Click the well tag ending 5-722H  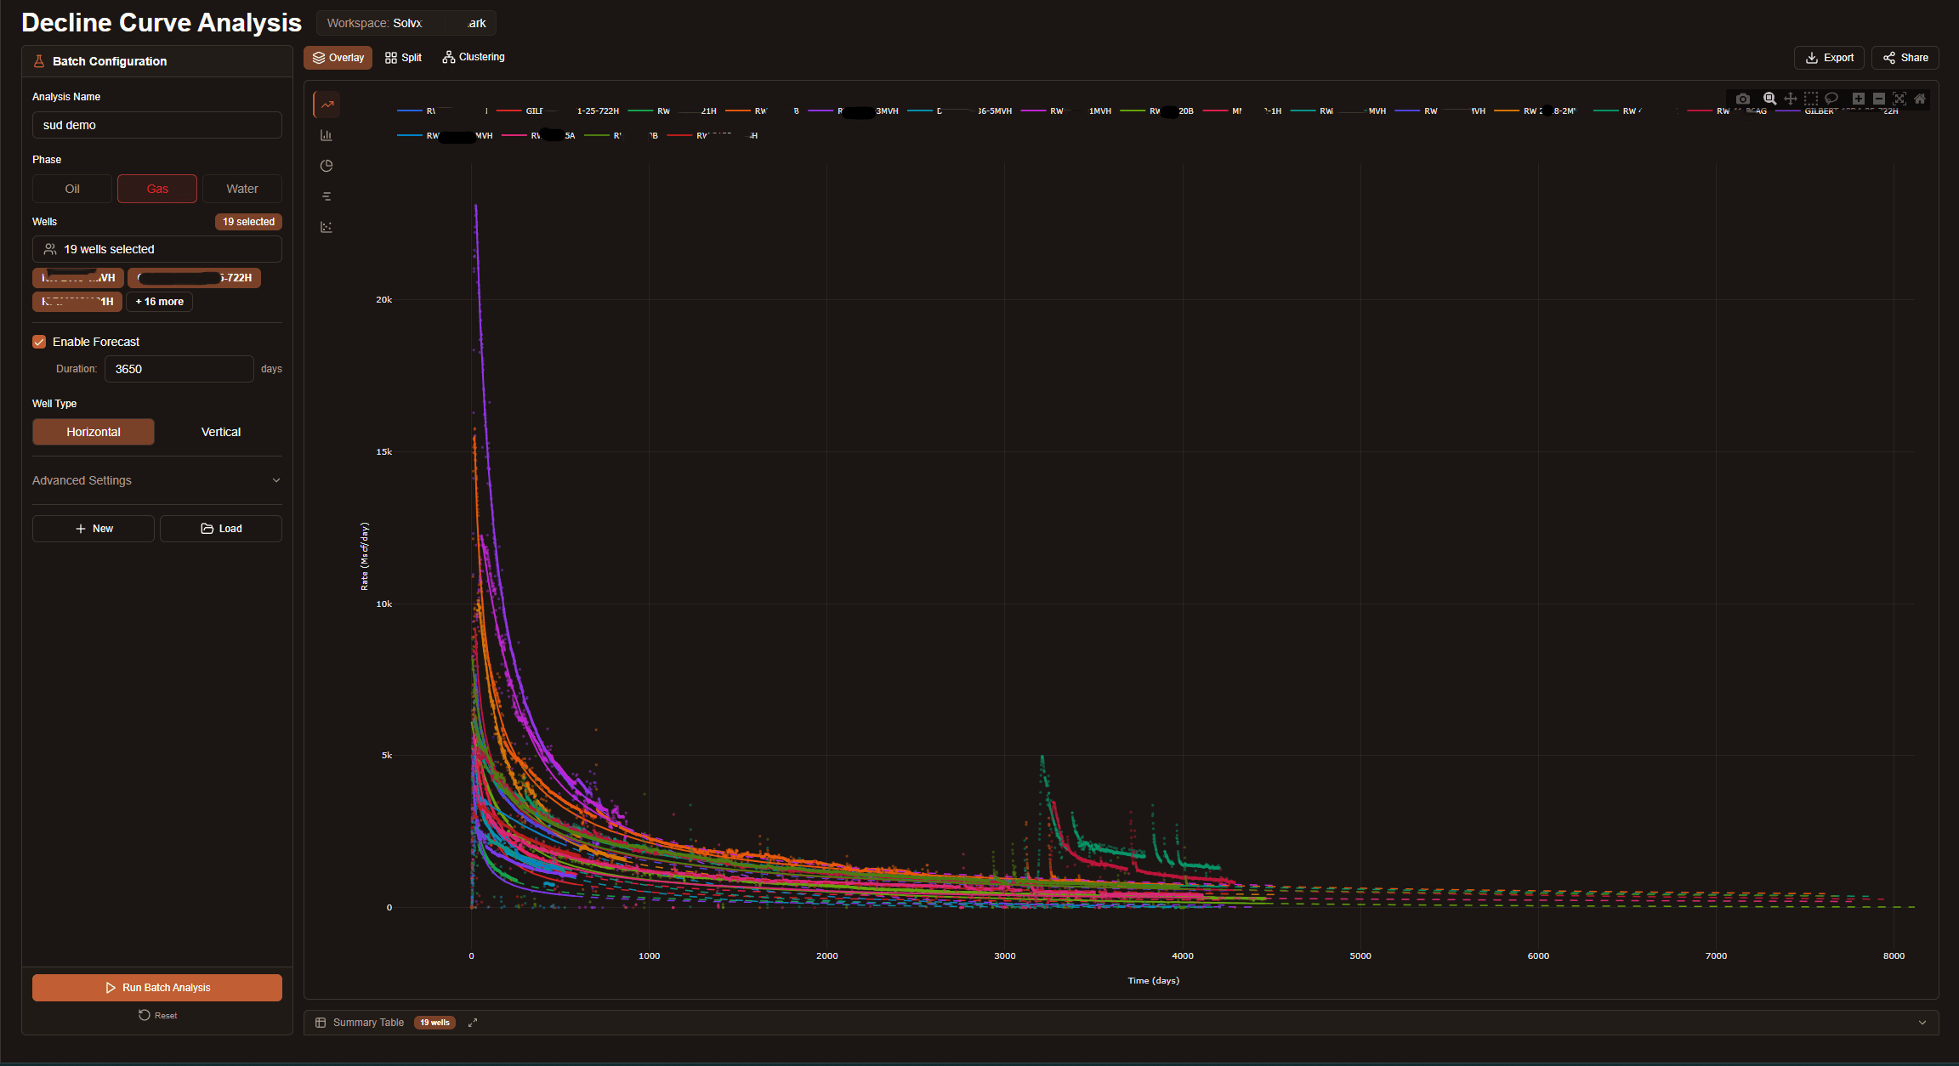tap(194, 278)
